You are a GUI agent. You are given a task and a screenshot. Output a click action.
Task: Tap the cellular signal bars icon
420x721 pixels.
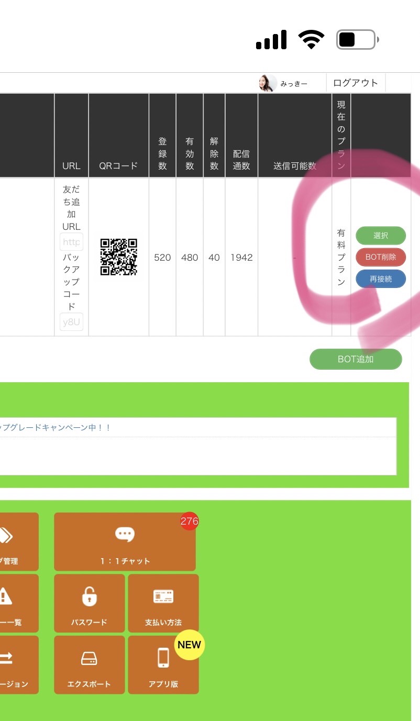[271, 40]
